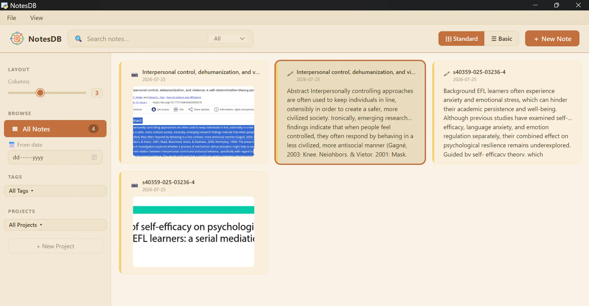Click the Abstract Interpersonally controlling approaches text
The image size is (589, 306).
pyautogui.click(x=350, y=122)
